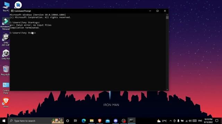Click the '(c) Microsoft Corporation' copyright line
Image resolution: width=222 pixels, height=124 pixels.
point(40,18)
